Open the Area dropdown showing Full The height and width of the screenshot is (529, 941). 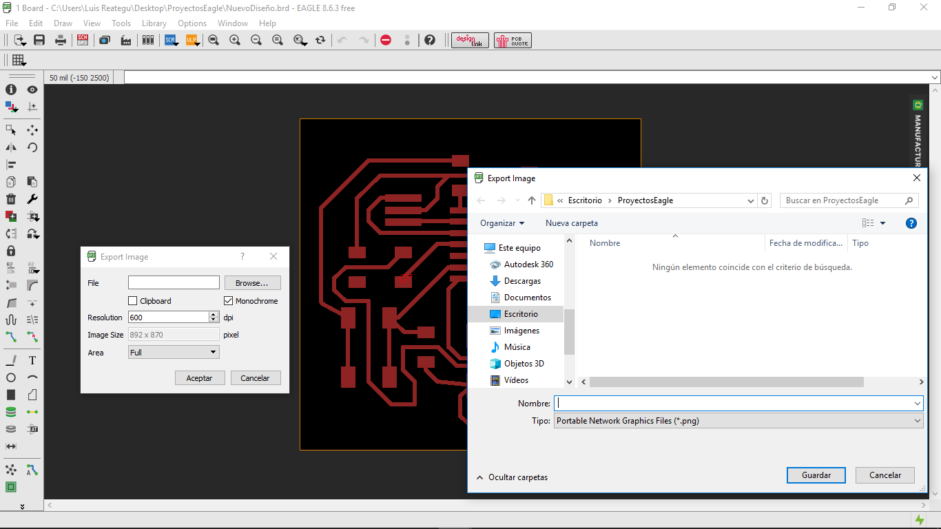point(174,352)
